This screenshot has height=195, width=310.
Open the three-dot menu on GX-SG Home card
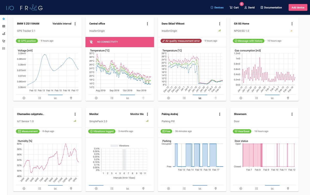click(x=292, y=24)
